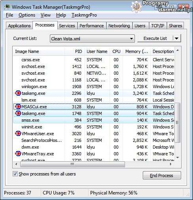Viewport: 193px width, 200px height.
Task: Open the View menu
Action: pos(45,15)
